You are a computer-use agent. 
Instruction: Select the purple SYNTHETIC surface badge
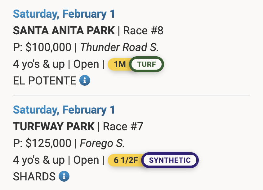tap(170, 160)
